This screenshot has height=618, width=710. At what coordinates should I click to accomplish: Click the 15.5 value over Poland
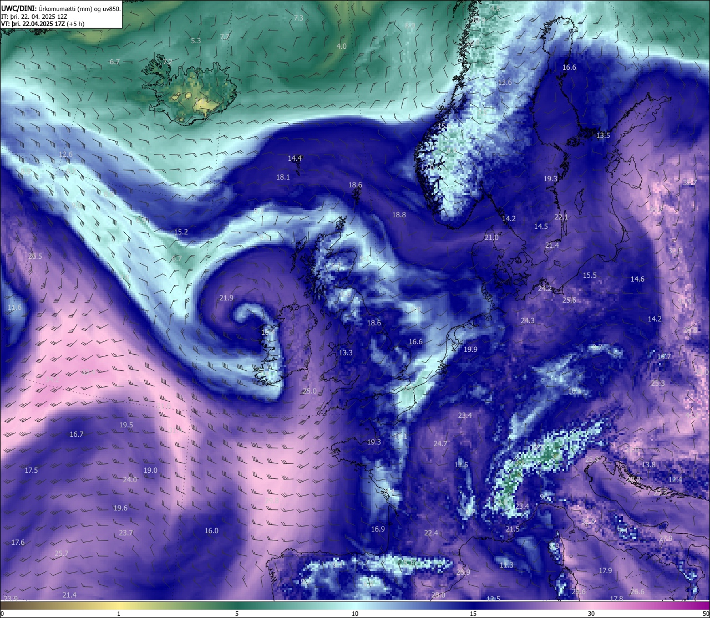(x=590, y=275)
